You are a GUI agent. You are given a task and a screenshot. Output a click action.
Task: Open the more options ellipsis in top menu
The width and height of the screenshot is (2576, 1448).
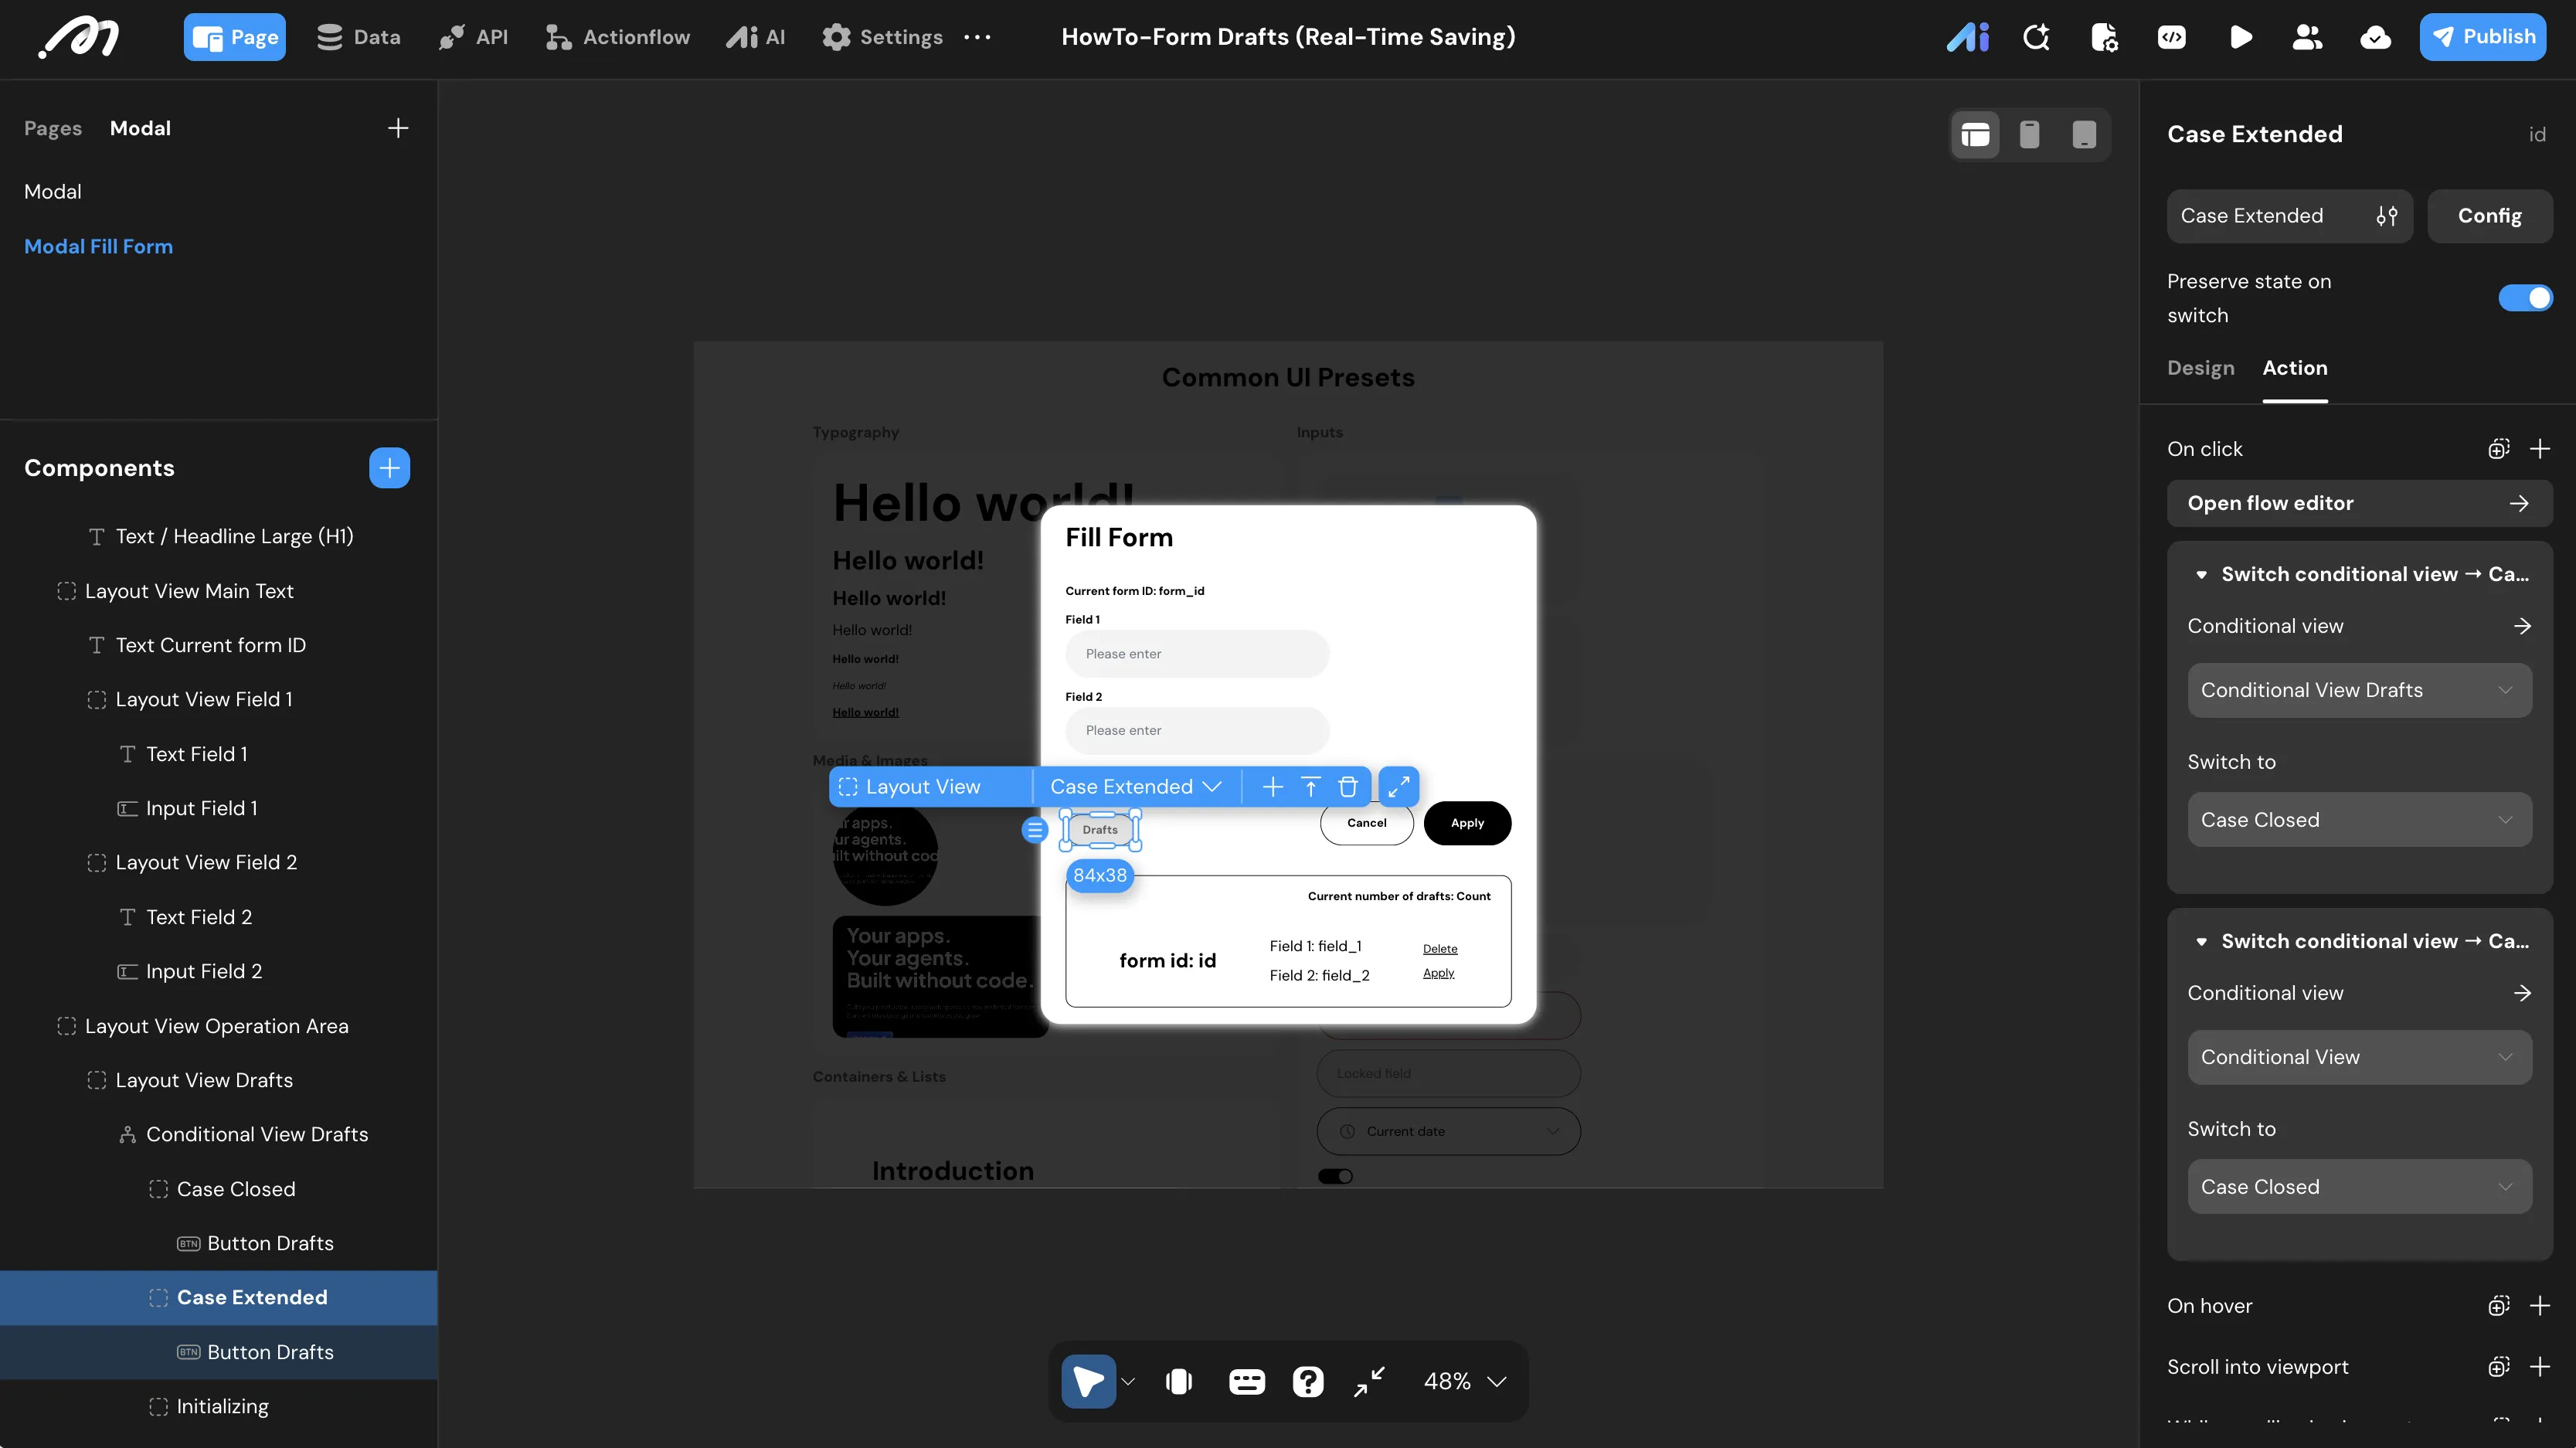pyautogui.click(x=977, y=37)
